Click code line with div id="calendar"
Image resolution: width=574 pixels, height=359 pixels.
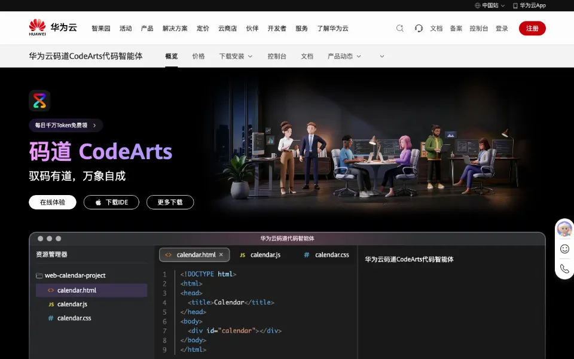(x=234, y=330)
